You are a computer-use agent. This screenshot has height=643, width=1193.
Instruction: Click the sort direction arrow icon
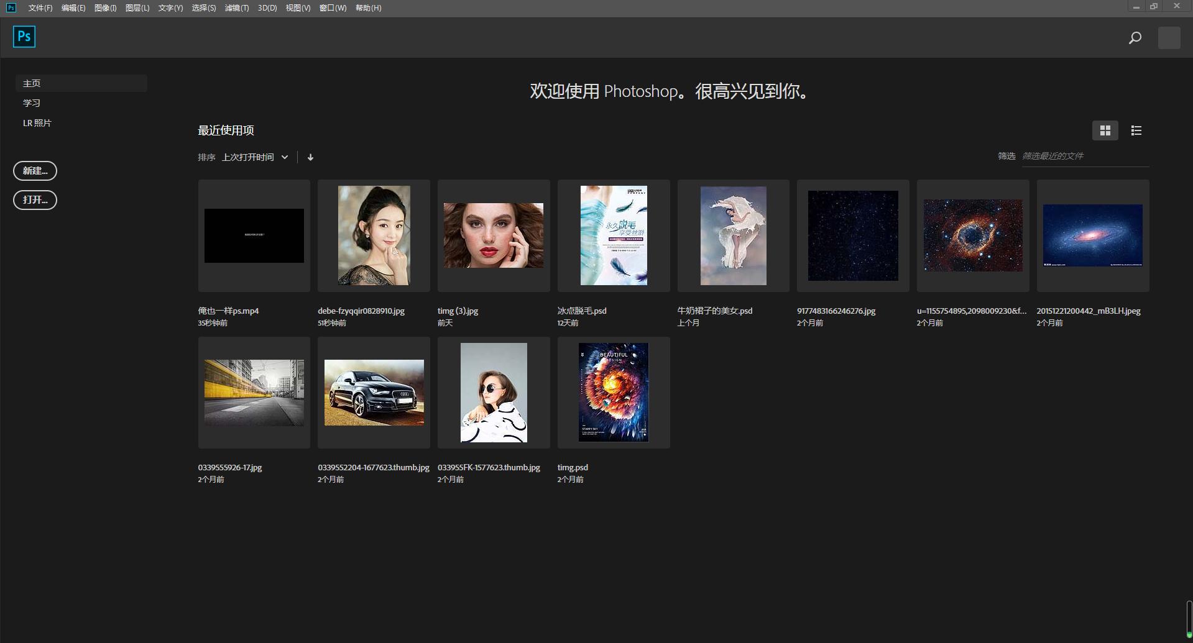coord(310,157)
